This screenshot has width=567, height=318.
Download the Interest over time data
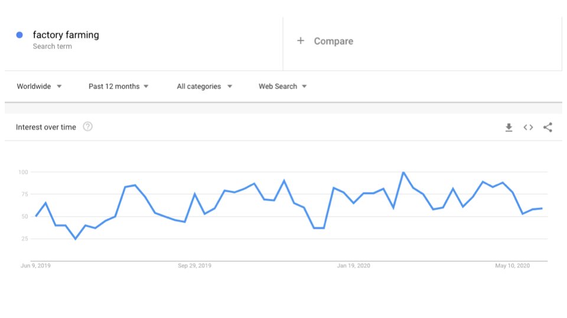click(509, 127)
